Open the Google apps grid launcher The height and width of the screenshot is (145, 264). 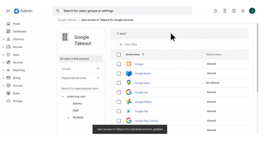click(243, 11)
